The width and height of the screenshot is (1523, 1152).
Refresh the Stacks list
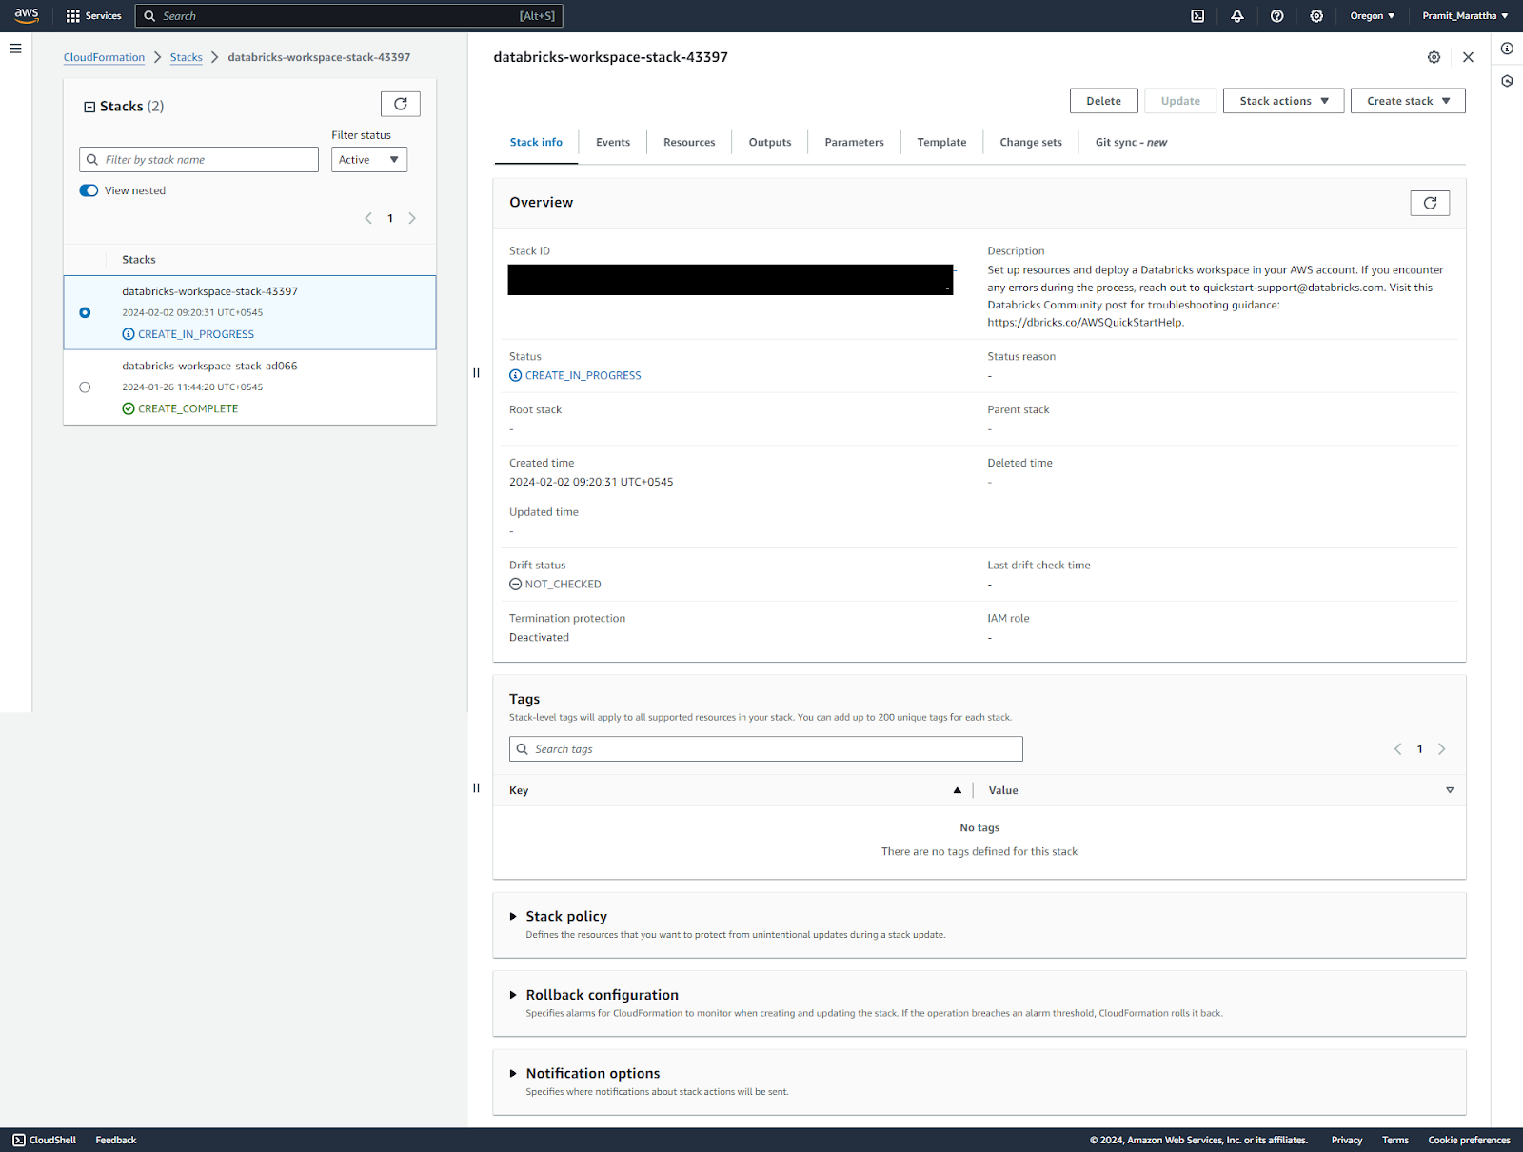pos(400,104)
